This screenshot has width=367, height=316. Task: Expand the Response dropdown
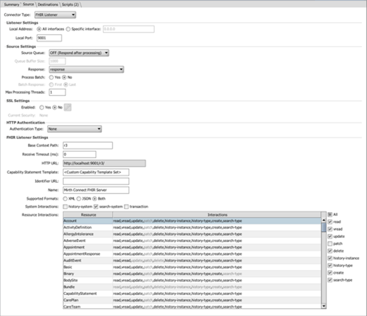(86, 69)
